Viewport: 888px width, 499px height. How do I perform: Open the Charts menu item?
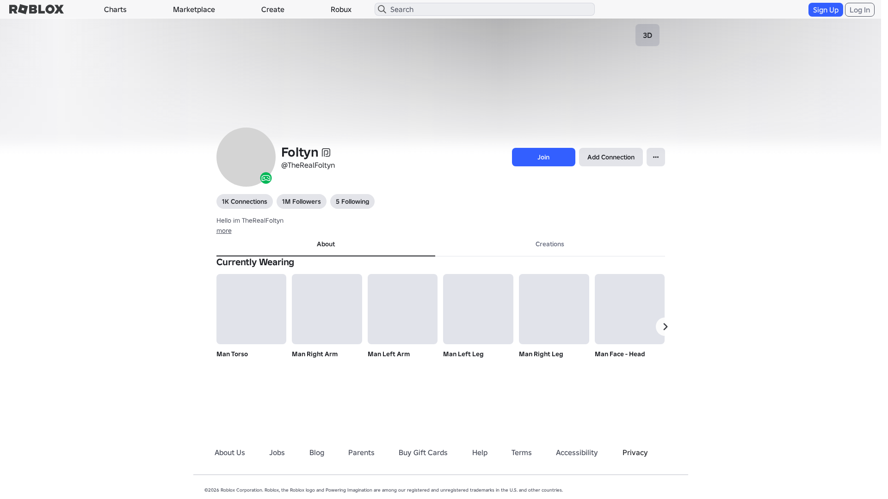[x=115, y=9]
